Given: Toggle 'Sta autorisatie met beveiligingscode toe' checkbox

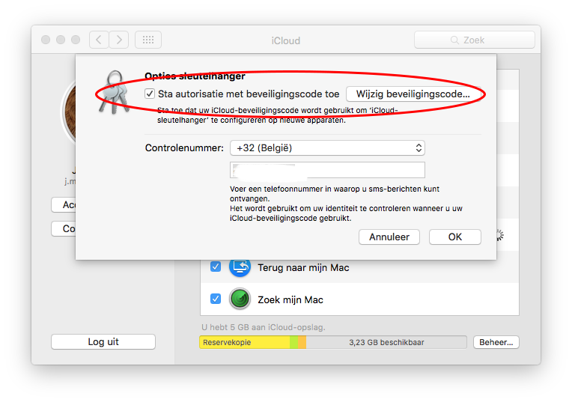Looking at the screenshot, I should (x=150, y=94).
